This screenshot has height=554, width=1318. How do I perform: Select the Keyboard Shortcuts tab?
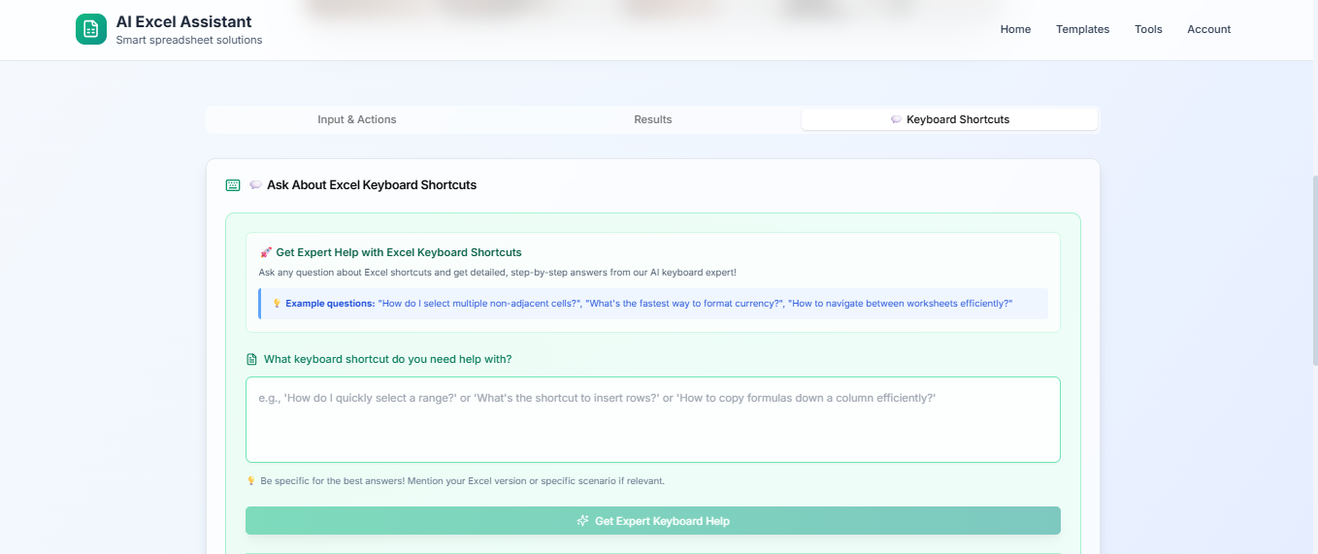click(x=949, y=119)
